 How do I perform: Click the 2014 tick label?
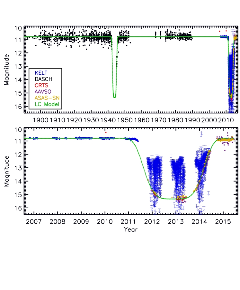point(200,221)
